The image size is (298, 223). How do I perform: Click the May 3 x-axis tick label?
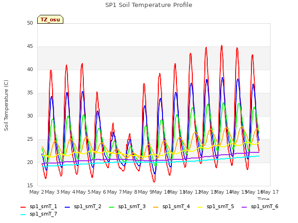coord(52,192)
